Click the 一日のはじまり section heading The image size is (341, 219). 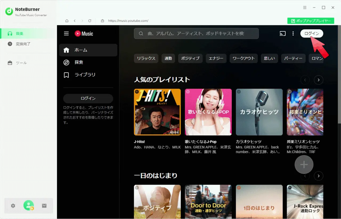point(156,175)
